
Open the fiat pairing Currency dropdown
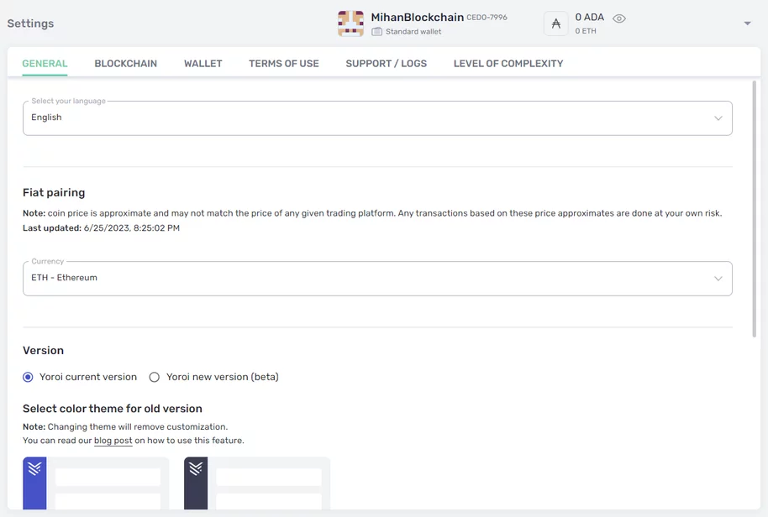(377, 279)
